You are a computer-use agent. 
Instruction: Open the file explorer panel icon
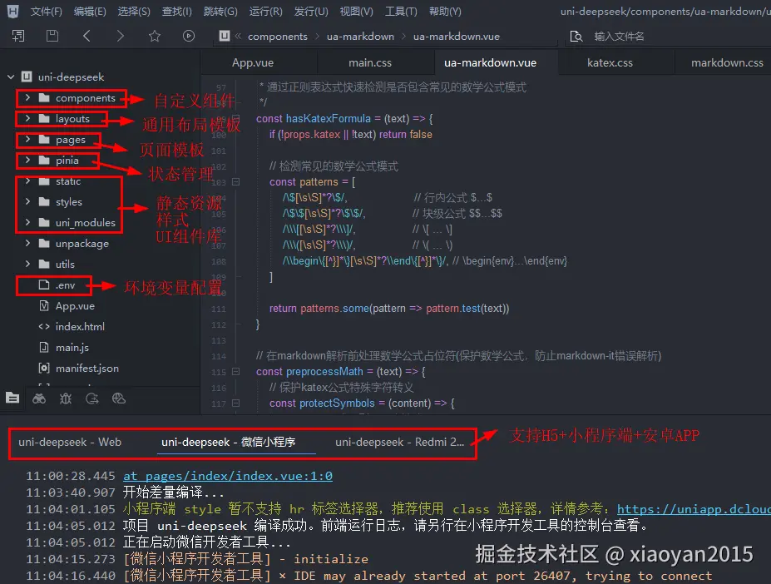tap(12, 399)
